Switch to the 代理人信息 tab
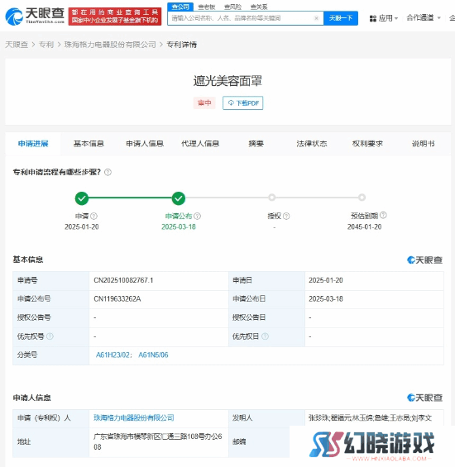This screenshot has height=467, width=455. 200,144
